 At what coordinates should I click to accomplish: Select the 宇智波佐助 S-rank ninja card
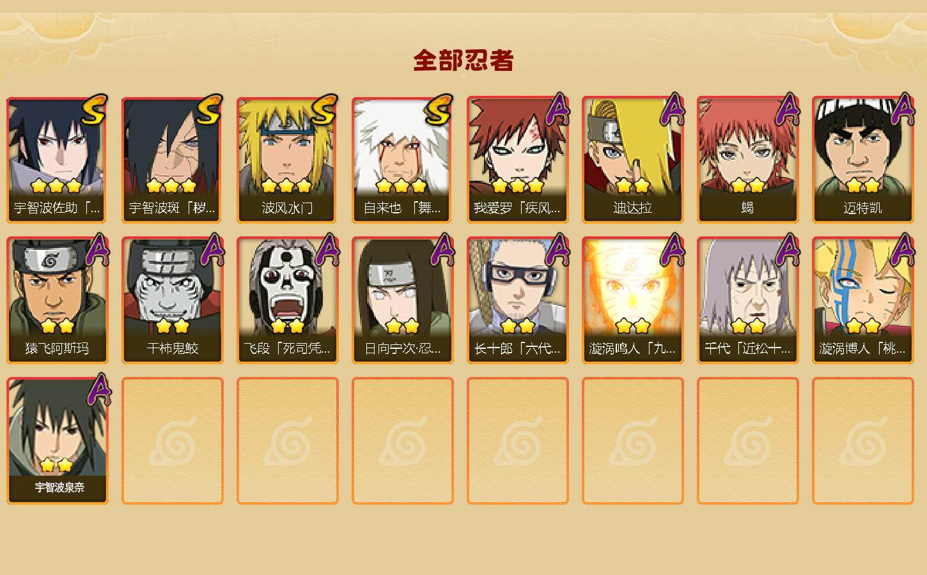pyautogui.click(x=57, y=160)
